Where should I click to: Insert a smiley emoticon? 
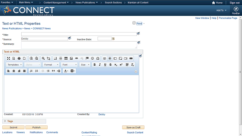click(92, 59)
